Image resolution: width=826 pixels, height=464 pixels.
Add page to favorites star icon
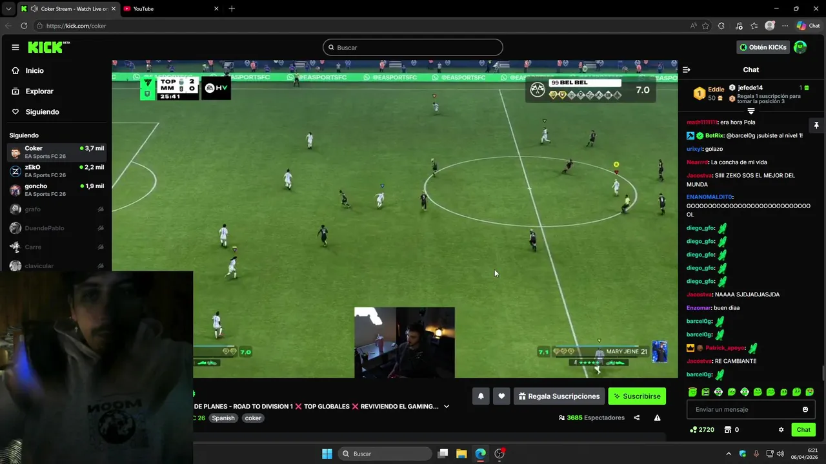coord(705,26)
